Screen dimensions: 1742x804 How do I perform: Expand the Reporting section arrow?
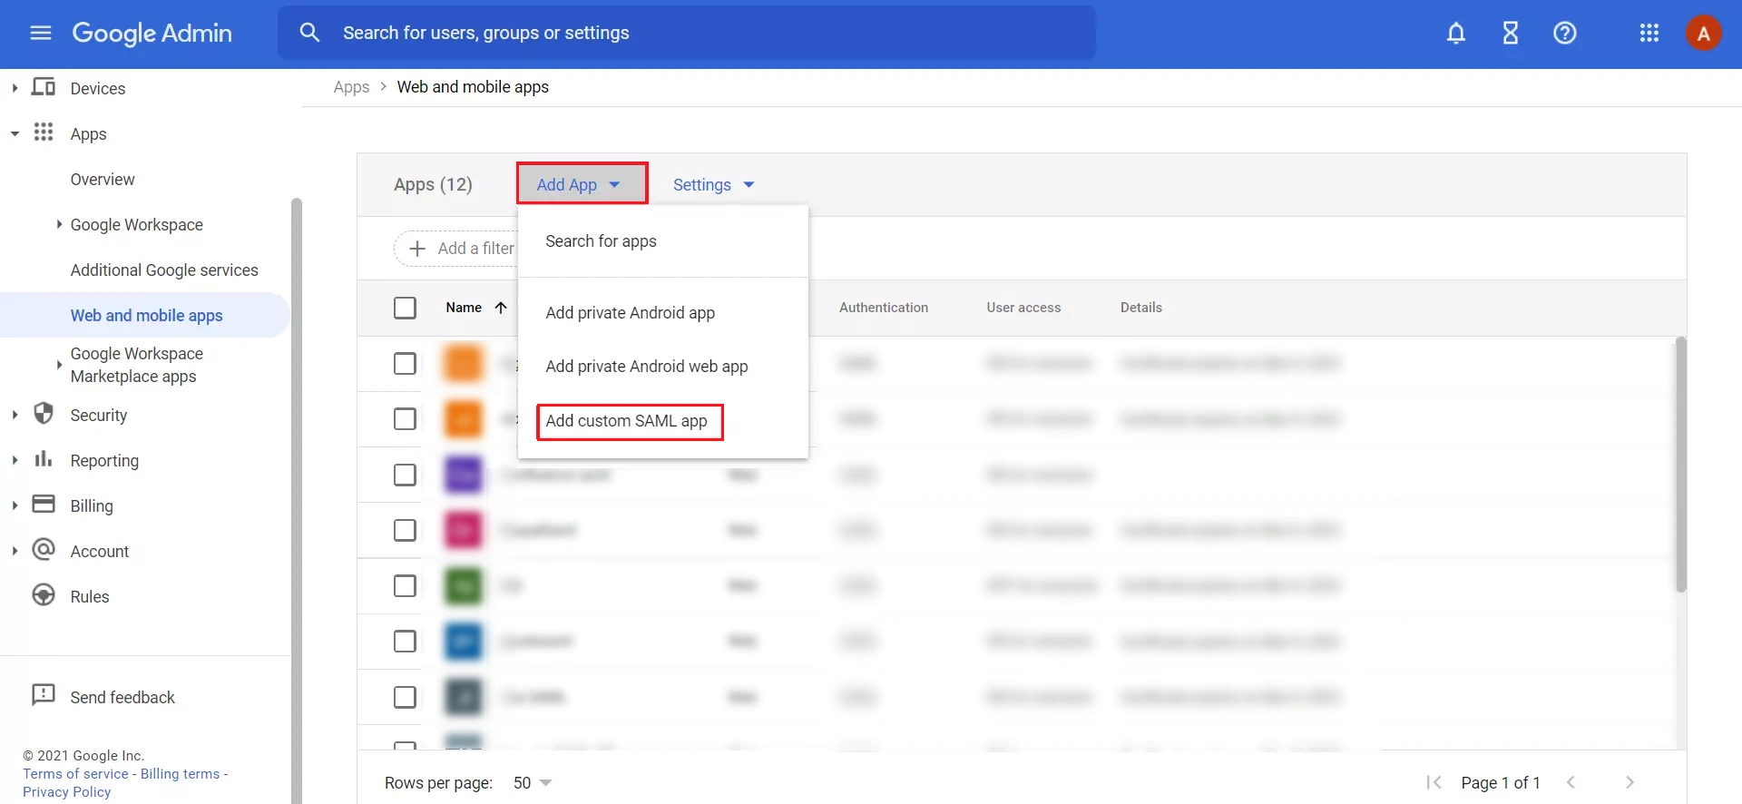click(x=15, y=460)
